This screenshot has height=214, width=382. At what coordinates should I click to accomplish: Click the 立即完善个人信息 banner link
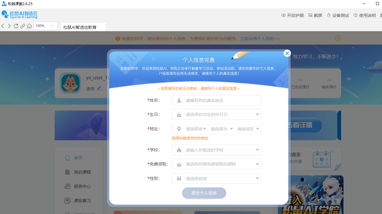click(x=259, y=38)
